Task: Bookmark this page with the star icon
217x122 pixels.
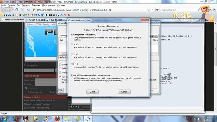Action: click(149, 10)
